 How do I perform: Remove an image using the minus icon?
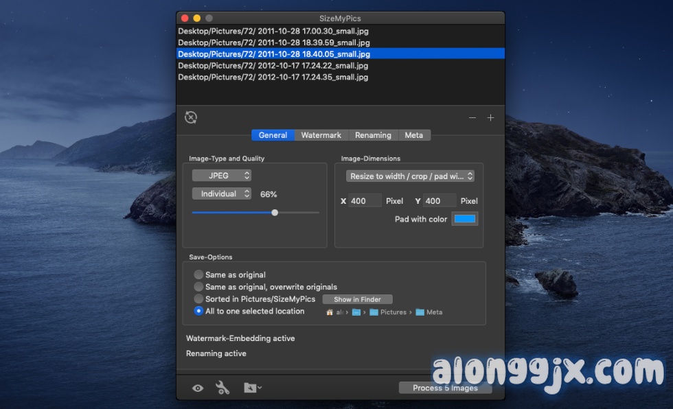(x=472, y=117)
